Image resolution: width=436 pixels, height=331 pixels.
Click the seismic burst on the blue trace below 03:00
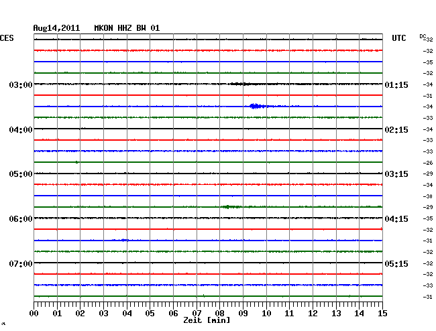click(x=257, y=106)
